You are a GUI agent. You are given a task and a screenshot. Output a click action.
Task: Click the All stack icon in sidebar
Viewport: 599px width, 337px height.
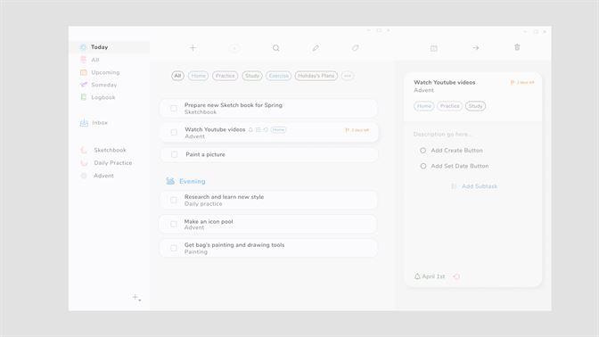(x=83, y=60)
